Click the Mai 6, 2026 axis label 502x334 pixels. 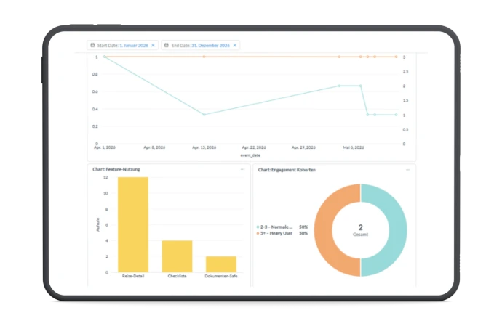click(354, 147)
